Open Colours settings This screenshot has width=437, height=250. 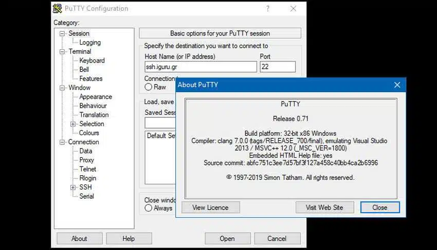click(x=89, y=133)
